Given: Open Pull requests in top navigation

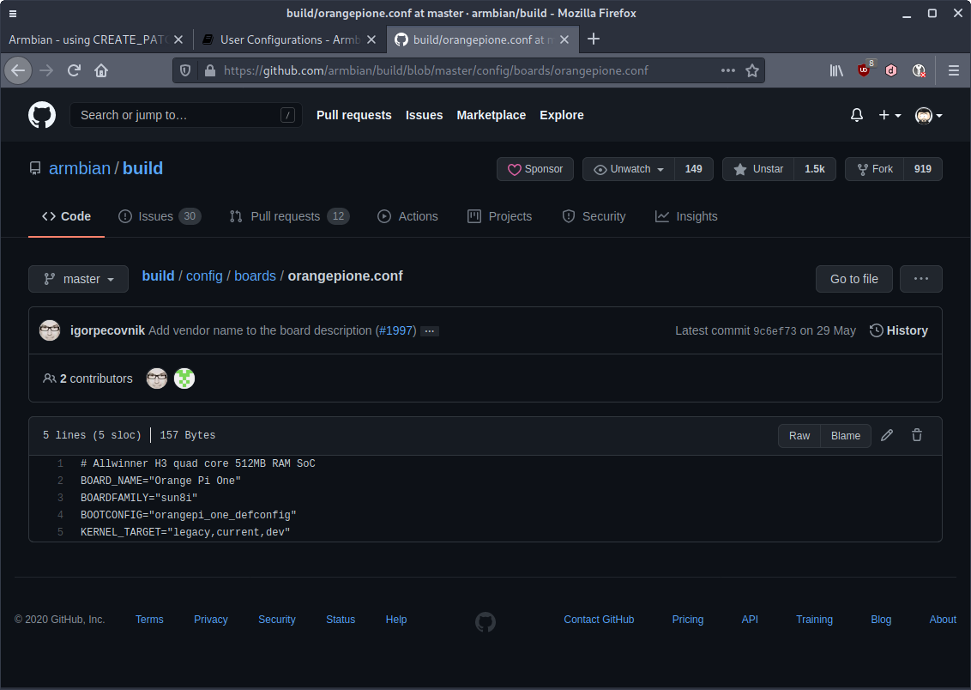Looking at the screenshot, I should click(x=354, y=115).
